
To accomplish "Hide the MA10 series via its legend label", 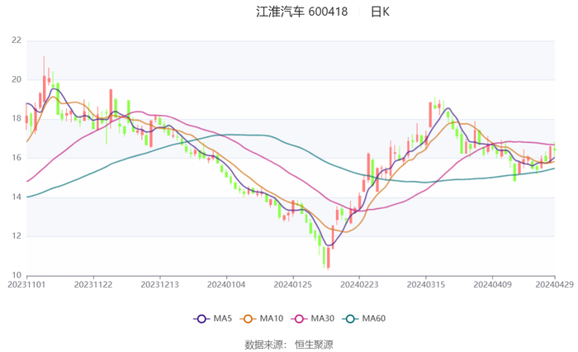I will click(x=272, y=318).
